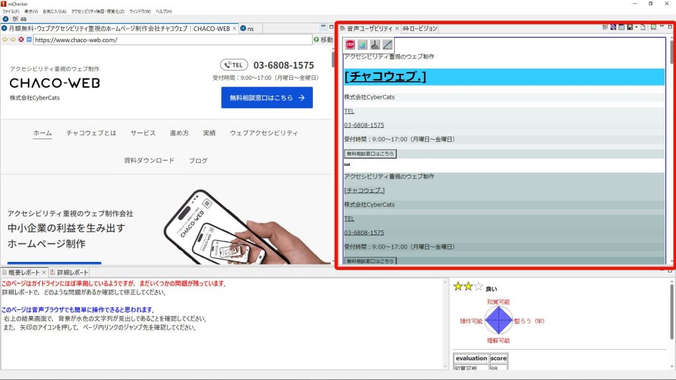This screenshot has height=380, width=676.
Task: Click the 無料相談窓口はこちら button on the webpage
Action: pos(266,97)
